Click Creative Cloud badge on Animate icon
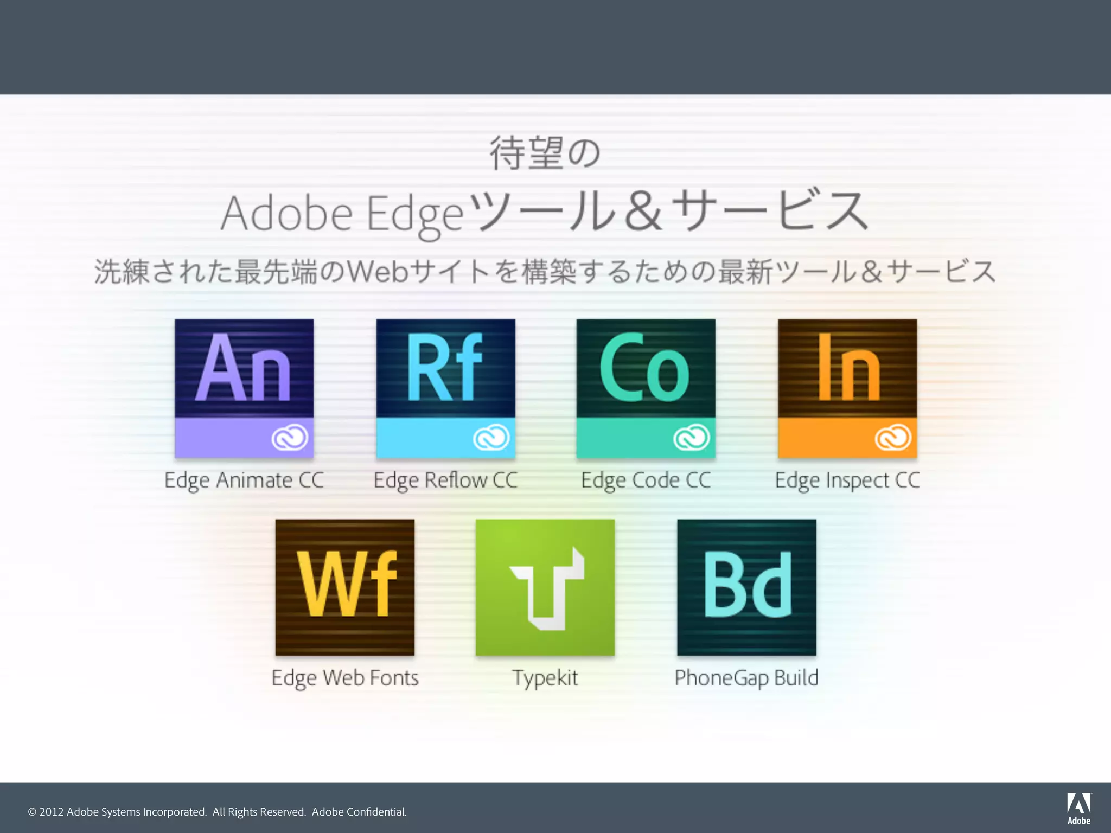Viewport: 1111px width, 833px height. pyautogui.click(x=290, y=438)
